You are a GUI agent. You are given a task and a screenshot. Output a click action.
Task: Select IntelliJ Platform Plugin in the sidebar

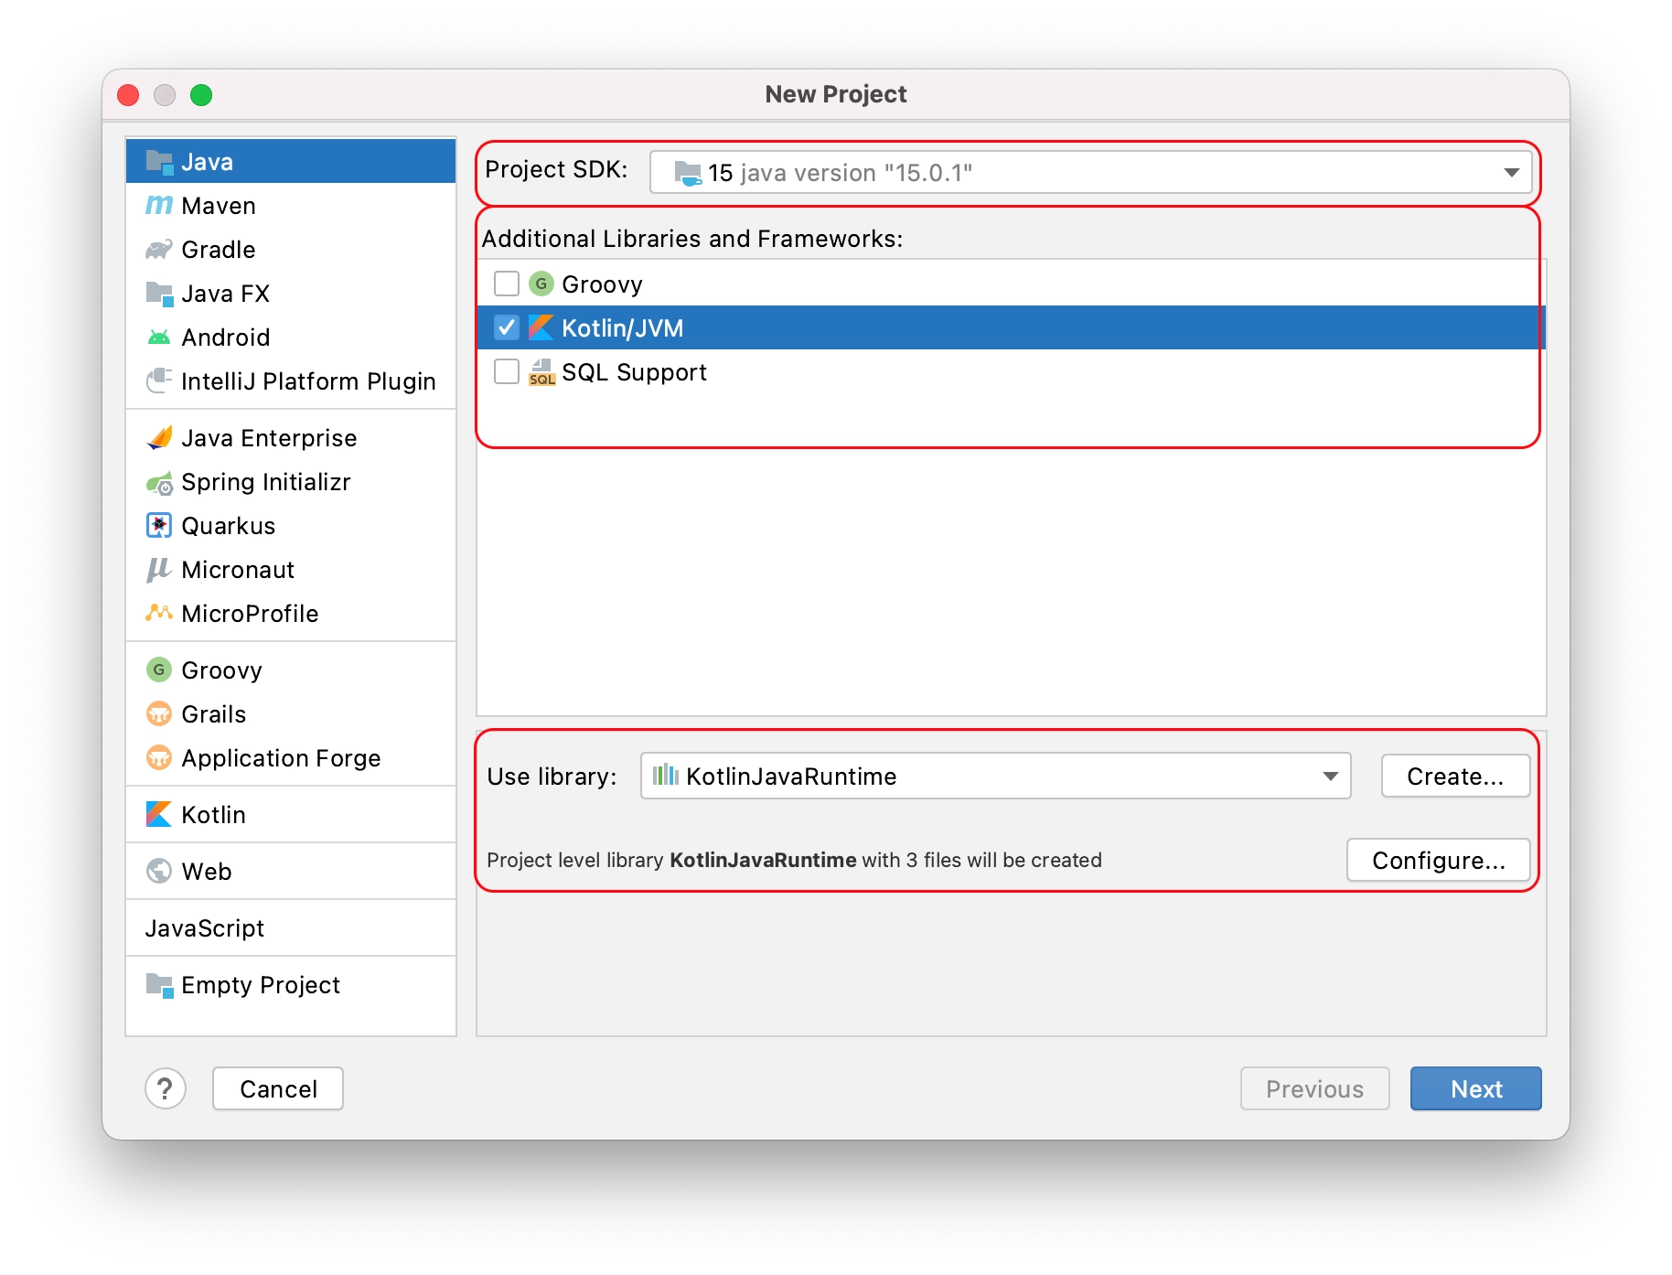(x=291, y=381)
